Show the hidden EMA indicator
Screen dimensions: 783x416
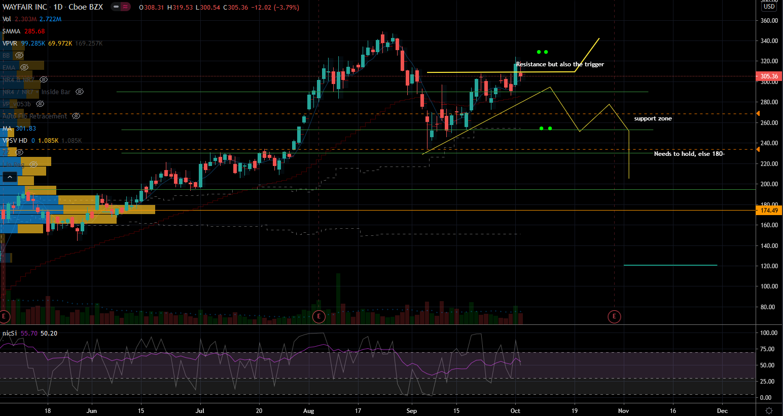point(24,67)
